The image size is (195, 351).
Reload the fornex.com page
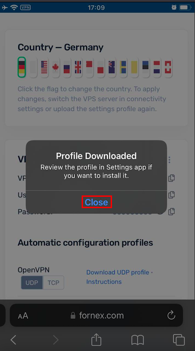click(x=171, y=316)
